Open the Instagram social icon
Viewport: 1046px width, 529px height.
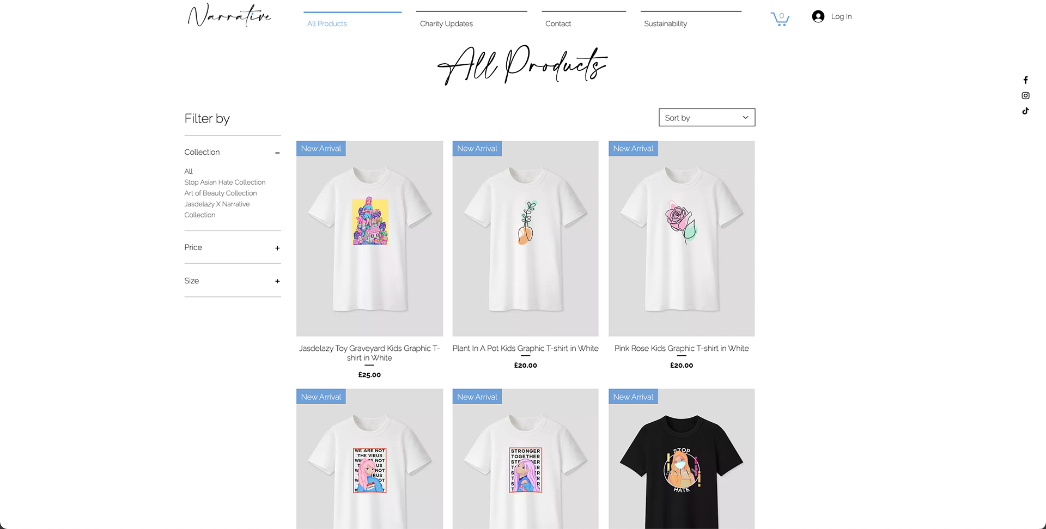1025,95
